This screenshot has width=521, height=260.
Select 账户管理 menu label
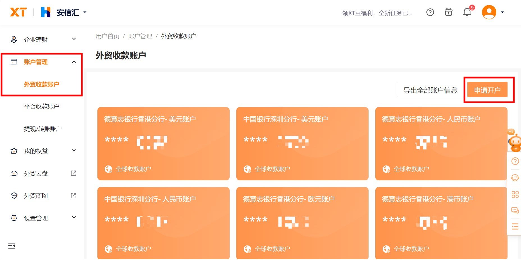click(36, 62)
